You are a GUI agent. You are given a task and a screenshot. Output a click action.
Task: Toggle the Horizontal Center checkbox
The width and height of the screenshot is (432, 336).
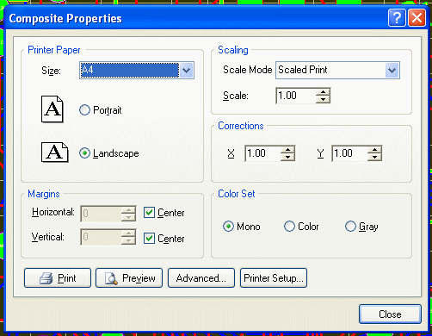tap(149, 213)
